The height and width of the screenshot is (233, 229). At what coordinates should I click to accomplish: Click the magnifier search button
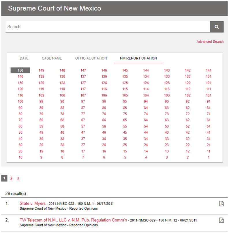click(x=217, y=27)
